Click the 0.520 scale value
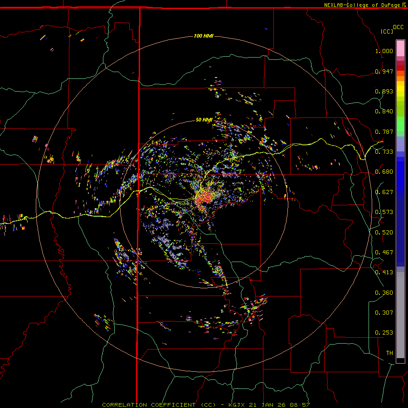 tap(384, 233)
